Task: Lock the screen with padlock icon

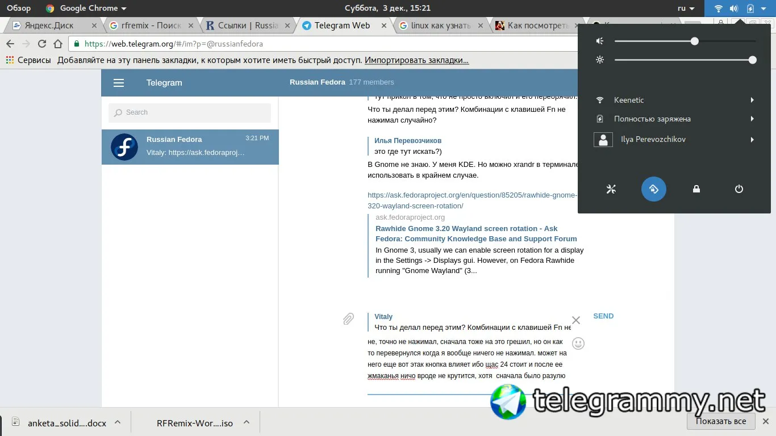Action: click(x=696, y=189)
